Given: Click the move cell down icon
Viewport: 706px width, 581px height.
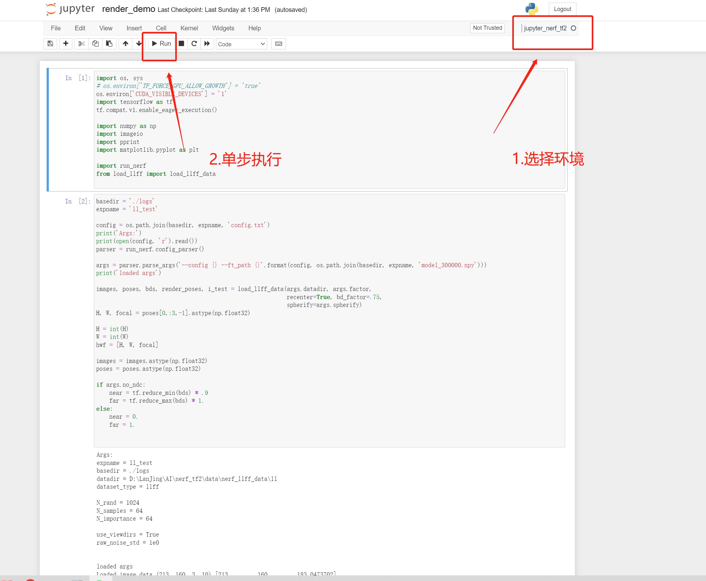Looking at the screenshot, I should [139, 43].
